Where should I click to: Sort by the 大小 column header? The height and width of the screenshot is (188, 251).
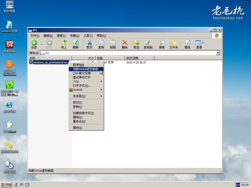coord(84,58)
